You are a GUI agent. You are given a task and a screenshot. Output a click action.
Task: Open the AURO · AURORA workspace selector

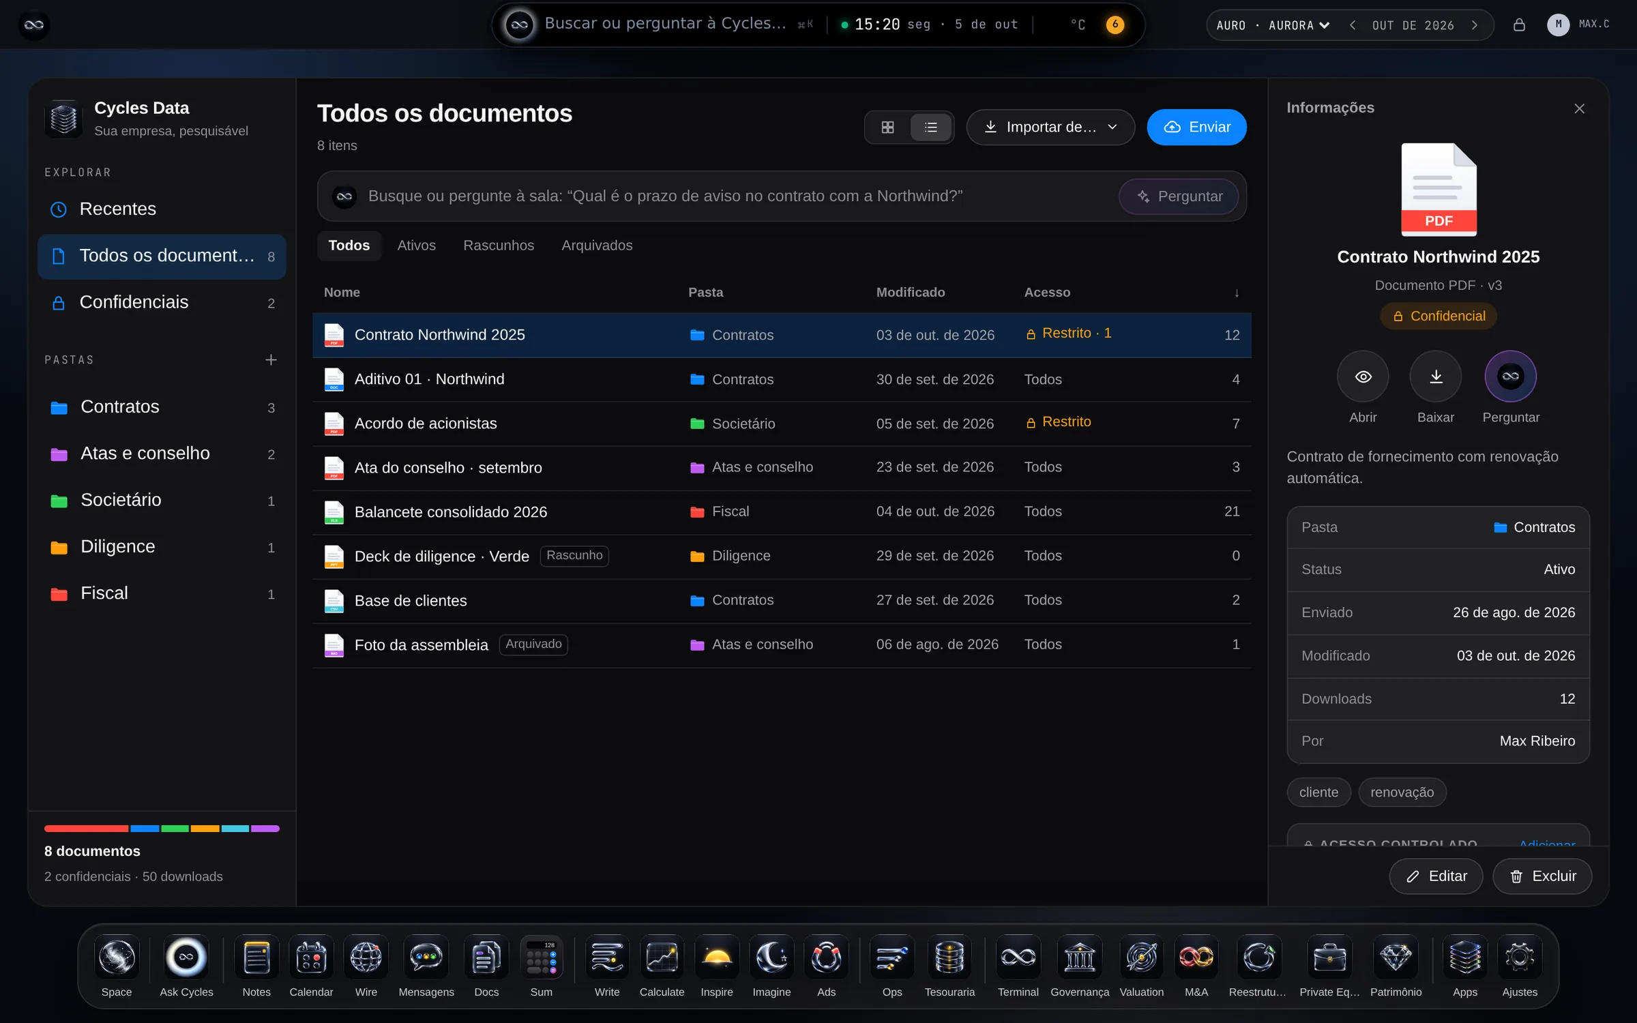[x=1272, y=25]
